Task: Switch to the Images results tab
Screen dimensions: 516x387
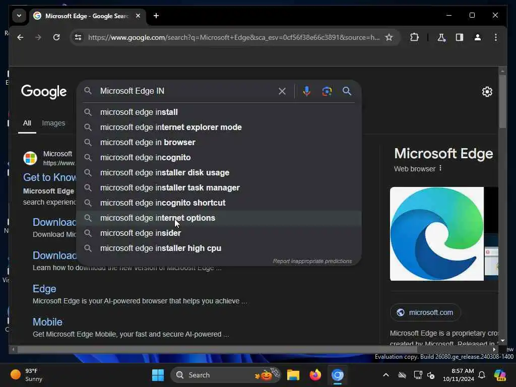Action: coord(53,123)
